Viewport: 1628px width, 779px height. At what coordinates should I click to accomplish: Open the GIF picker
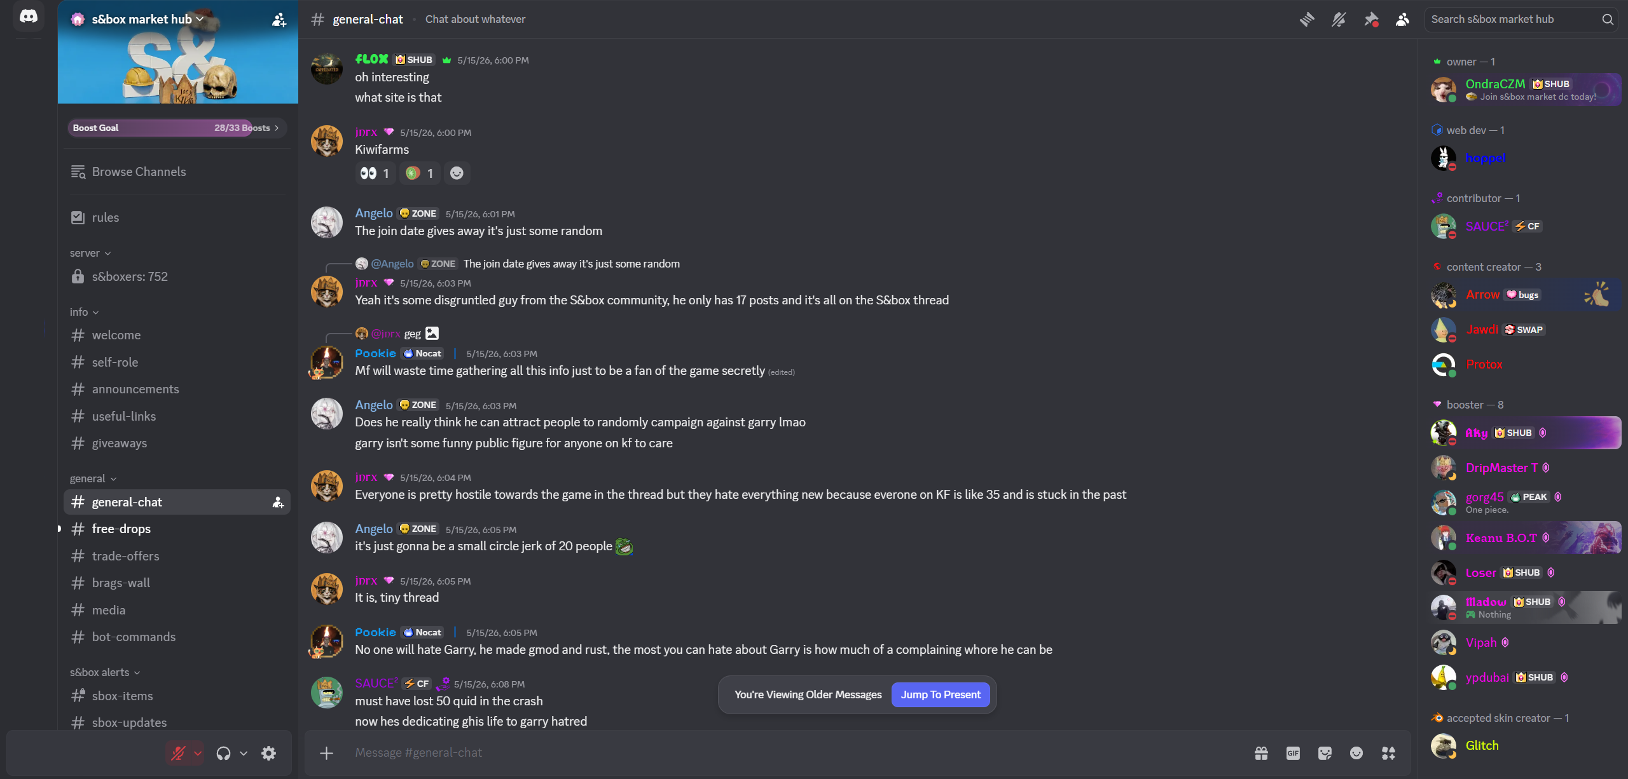[x=1293, y=753]
